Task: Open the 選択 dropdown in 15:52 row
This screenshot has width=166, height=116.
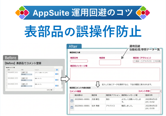Action: pos(24,72)
